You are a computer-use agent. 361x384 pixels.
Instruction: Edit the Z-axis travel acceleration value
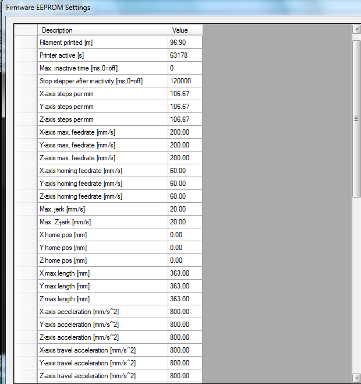[185, 376]
